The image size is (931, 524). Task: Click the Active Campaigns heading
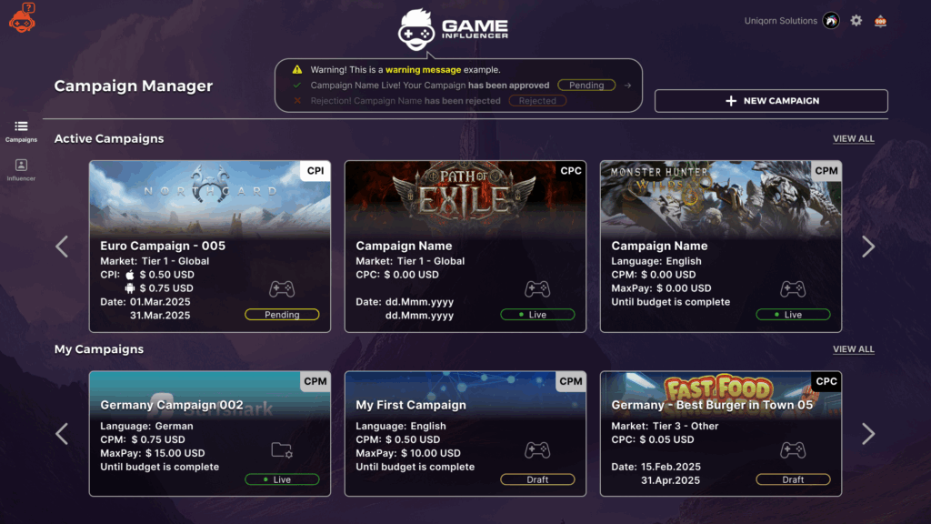(109, 138)
